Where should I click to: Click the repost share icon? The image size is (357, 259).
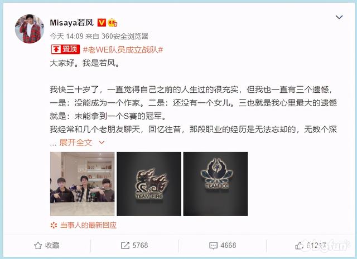pyautogui.click(x=125, y=246)
